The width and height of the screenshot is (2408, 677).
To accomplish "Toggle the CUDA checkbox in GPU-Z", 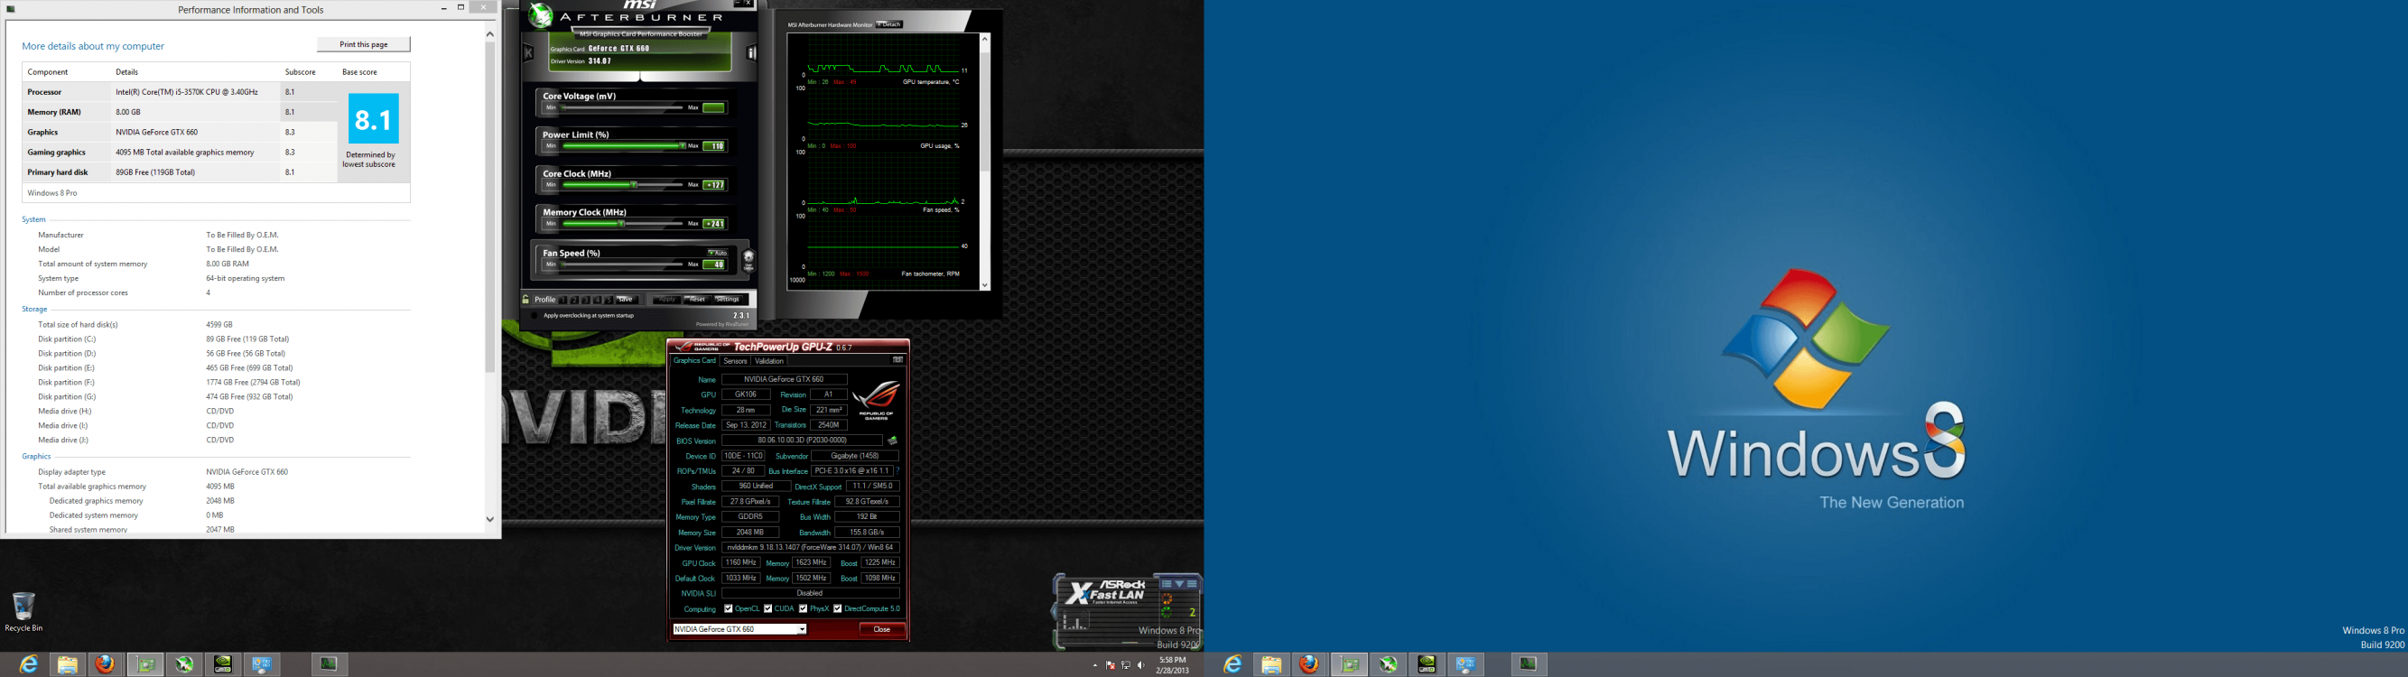I will pyautogui.click(x=768, y=608).
